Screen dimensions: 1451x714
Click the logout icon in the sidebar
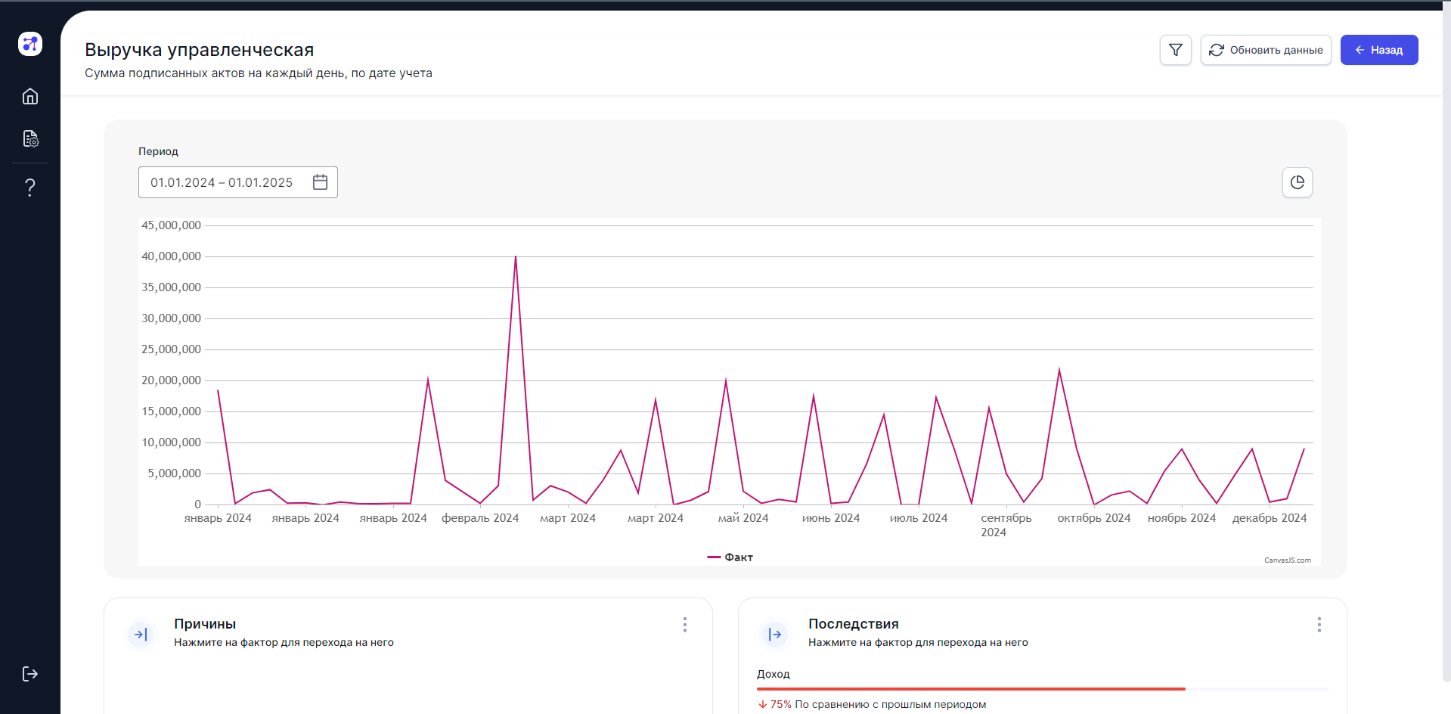coord(30,674)
